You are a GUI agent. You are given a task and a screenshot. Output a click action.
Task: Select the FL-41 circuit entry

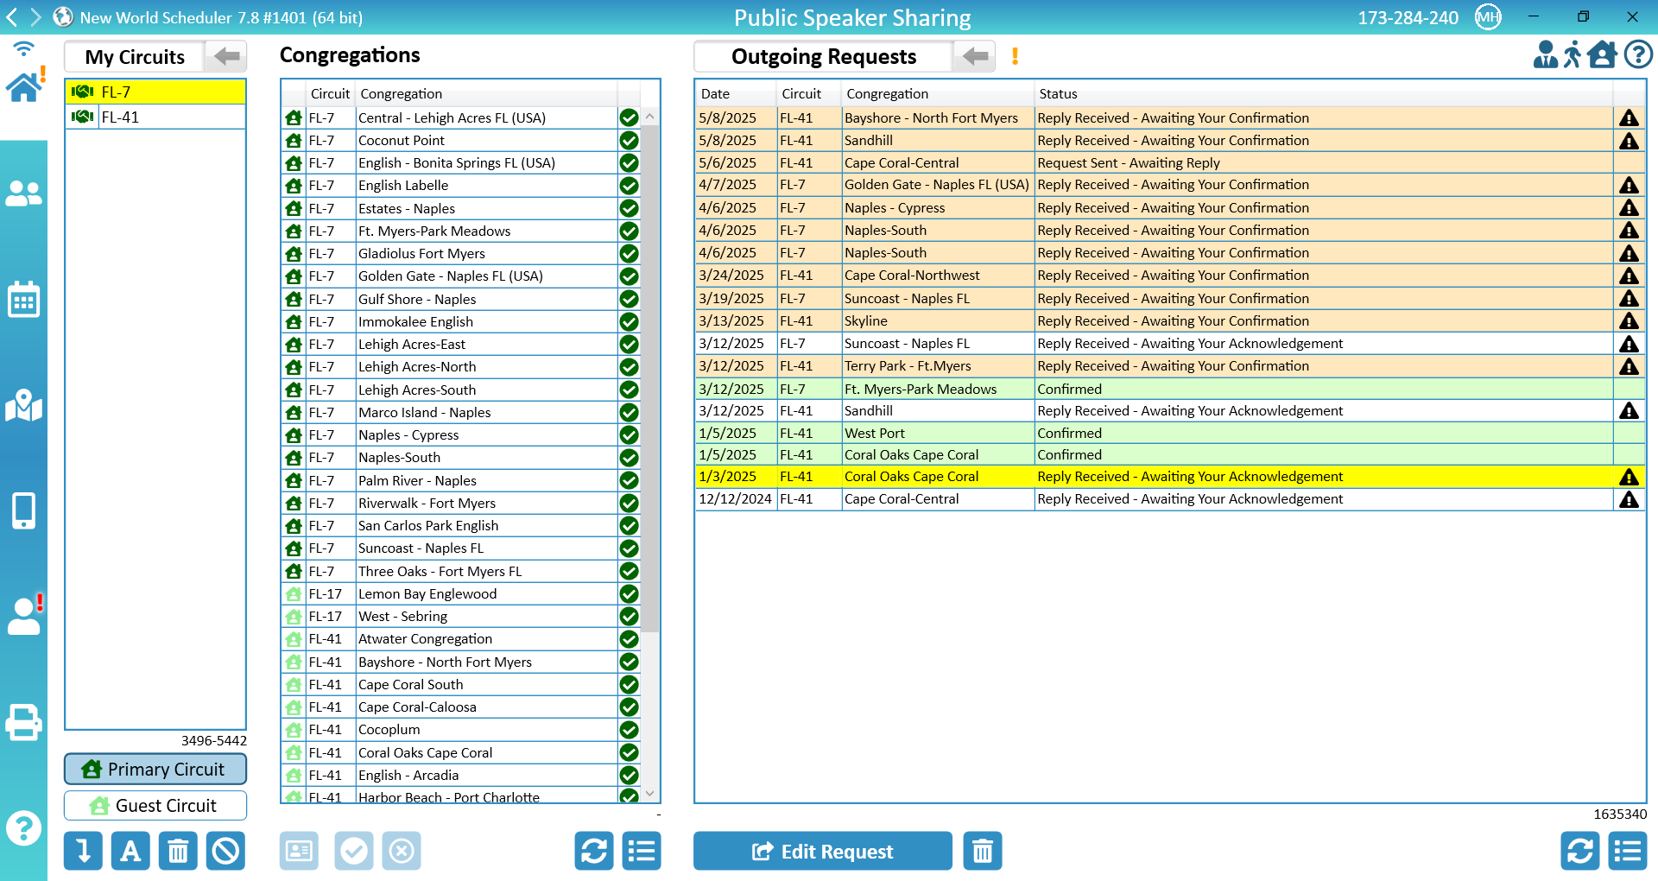click(155, 117)
